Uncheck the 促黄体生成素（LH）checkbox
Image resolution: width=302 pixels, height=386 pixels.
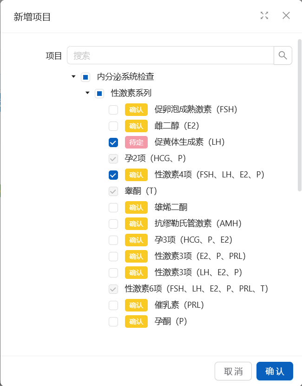(113, 142)
